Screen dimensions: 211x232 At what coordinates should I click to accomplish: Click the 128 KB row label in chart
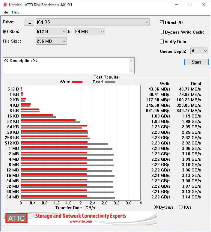12,132
